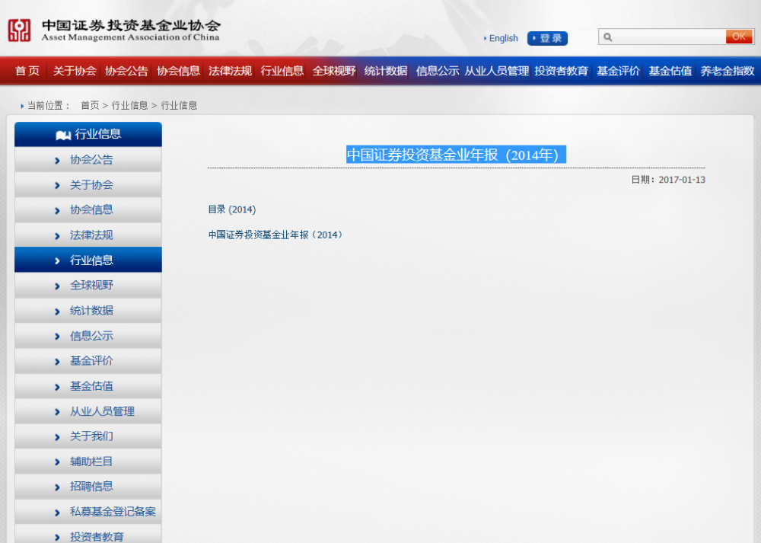Open 从业人员管理 in the top navigation bar
This screenshot has width=761, height=543.
(497, 71)
